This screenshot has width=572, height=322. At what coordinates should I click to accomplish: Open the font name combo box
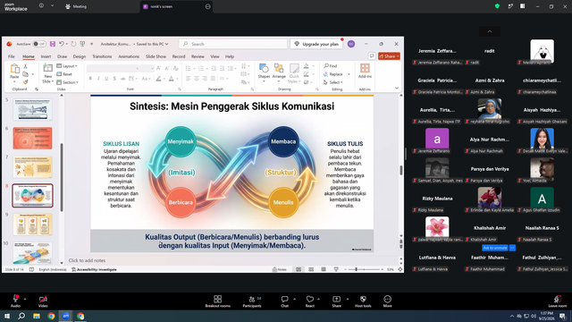tap(113, 68)
